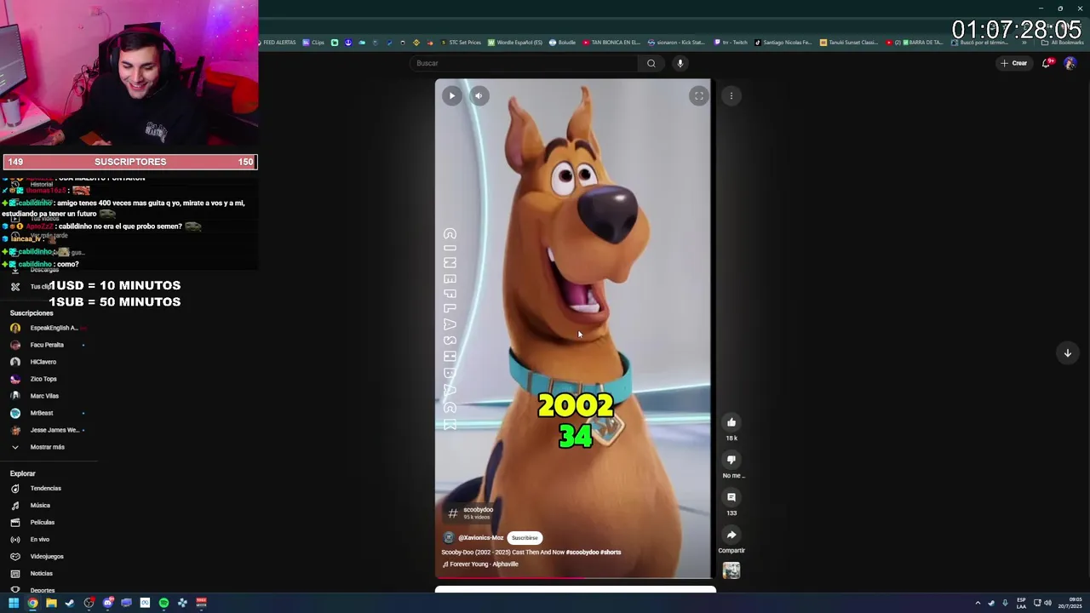Screen dimensions: 1090x613
Task: Like the short with 18k likes
Action: click(731, 422)
